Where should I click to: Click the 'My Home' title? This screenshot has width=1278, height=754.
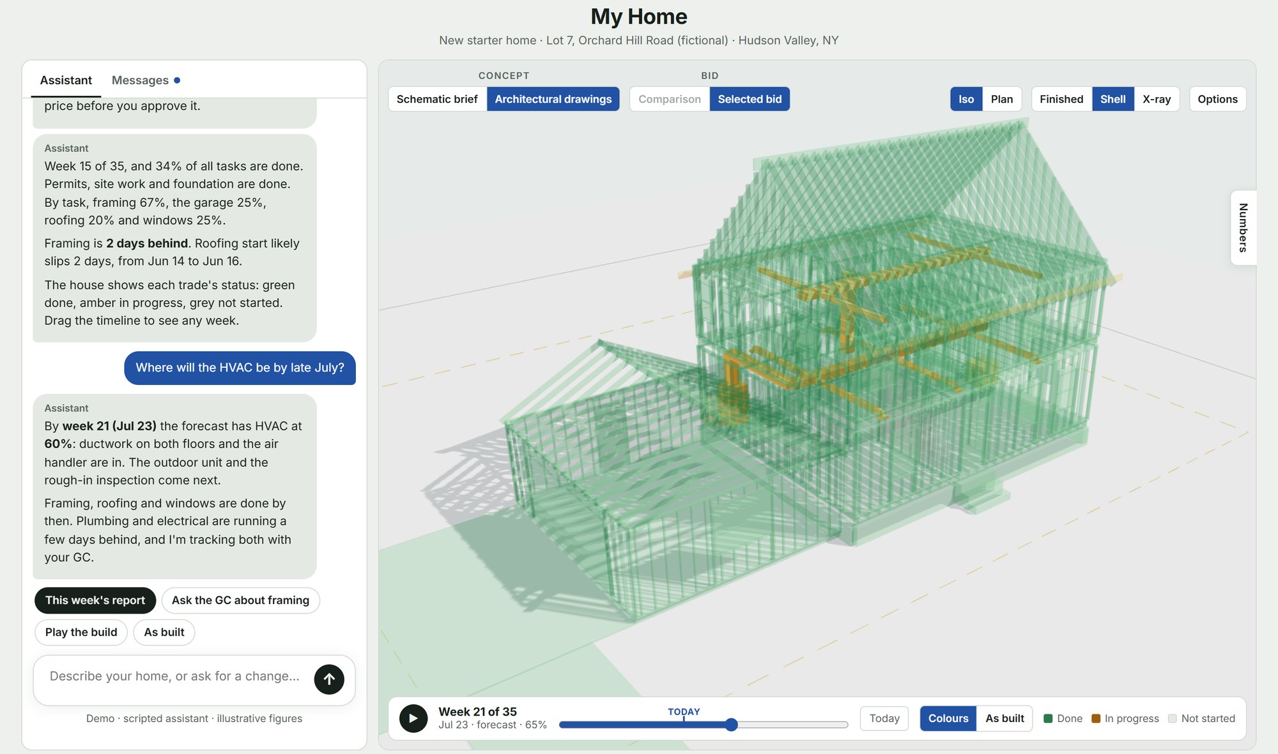tap(639, 17)
